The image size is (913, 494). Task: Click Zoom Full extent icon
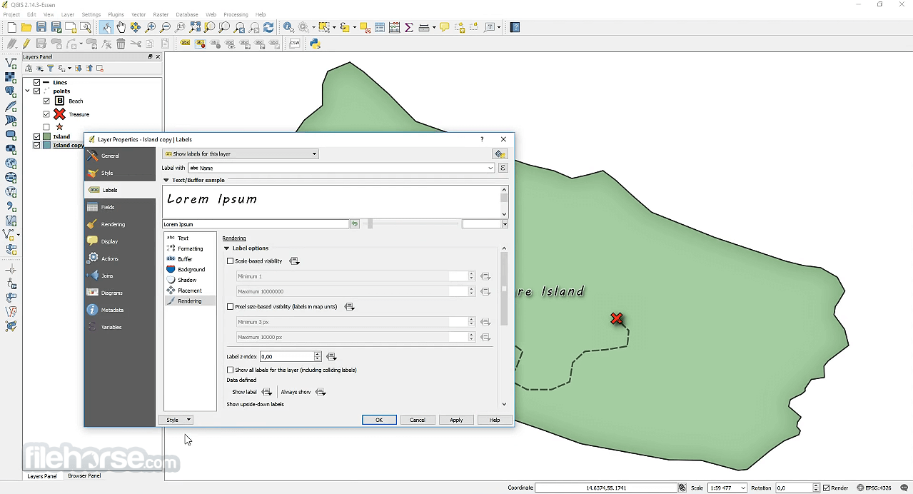pos(195,27)
